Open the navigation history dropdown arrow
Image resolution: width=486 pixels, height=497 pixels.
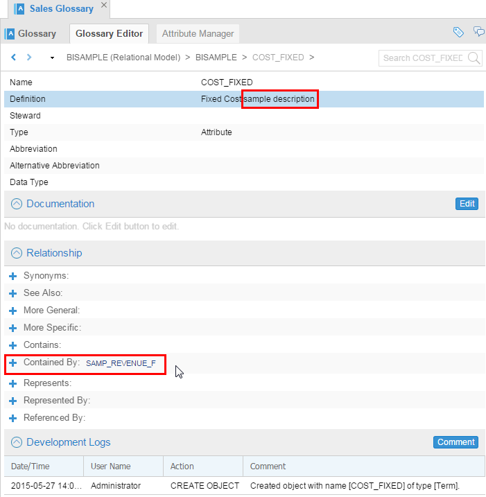point(52,58)
